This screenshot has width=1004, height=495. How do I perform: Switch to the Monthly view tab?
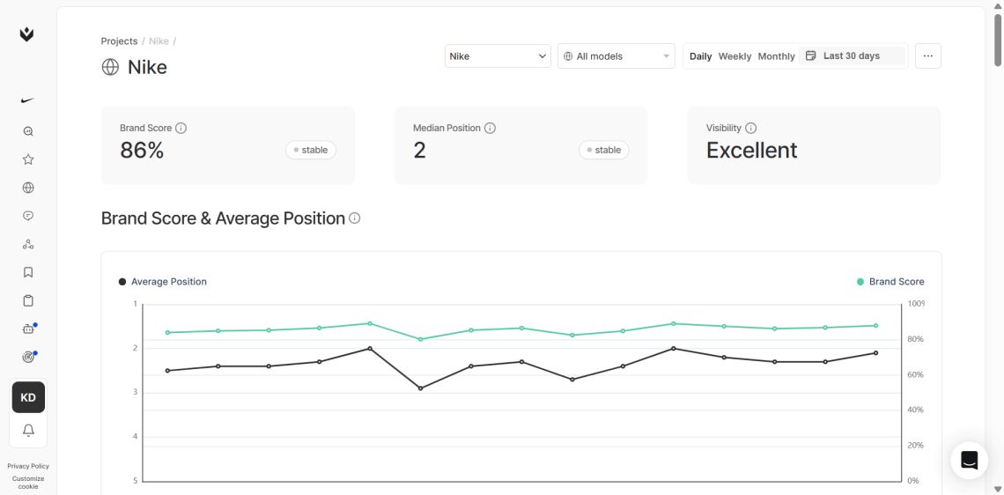[x=776, y=56]
